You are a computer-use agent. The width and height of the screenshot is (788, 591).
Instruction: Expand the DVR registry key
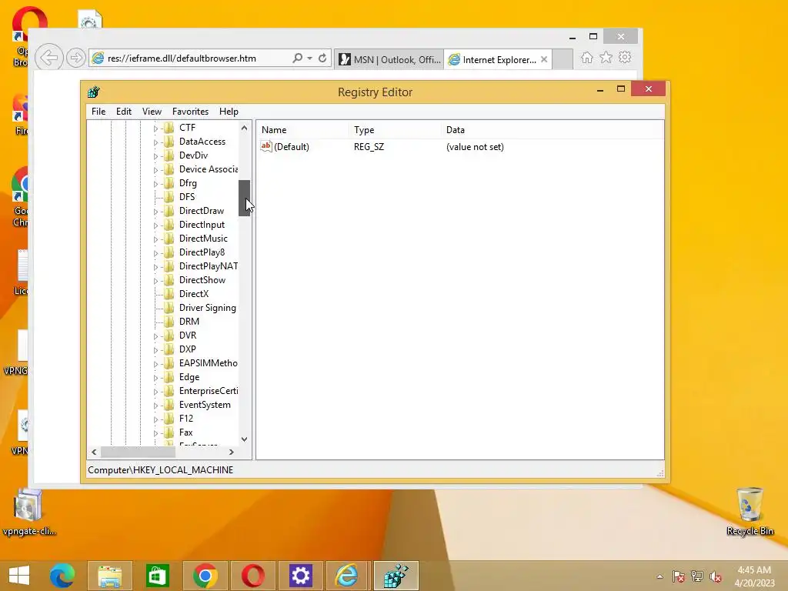tap(155, 336)
